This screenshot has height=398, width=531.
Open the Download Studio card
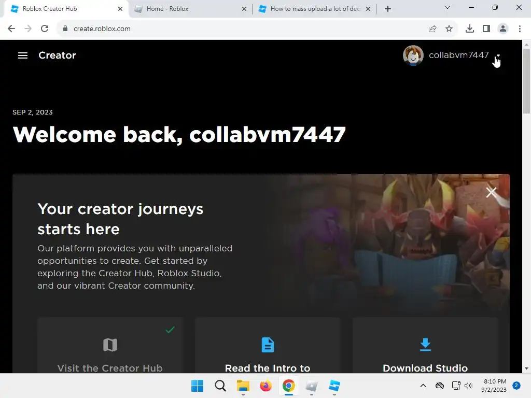(425, 345)
